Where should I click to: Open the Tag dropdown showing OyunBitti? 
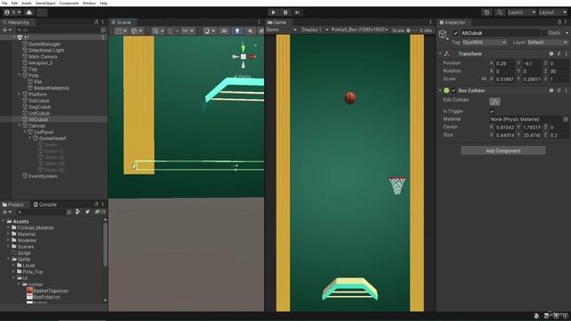pyautogui.click(x=484, y=42)
